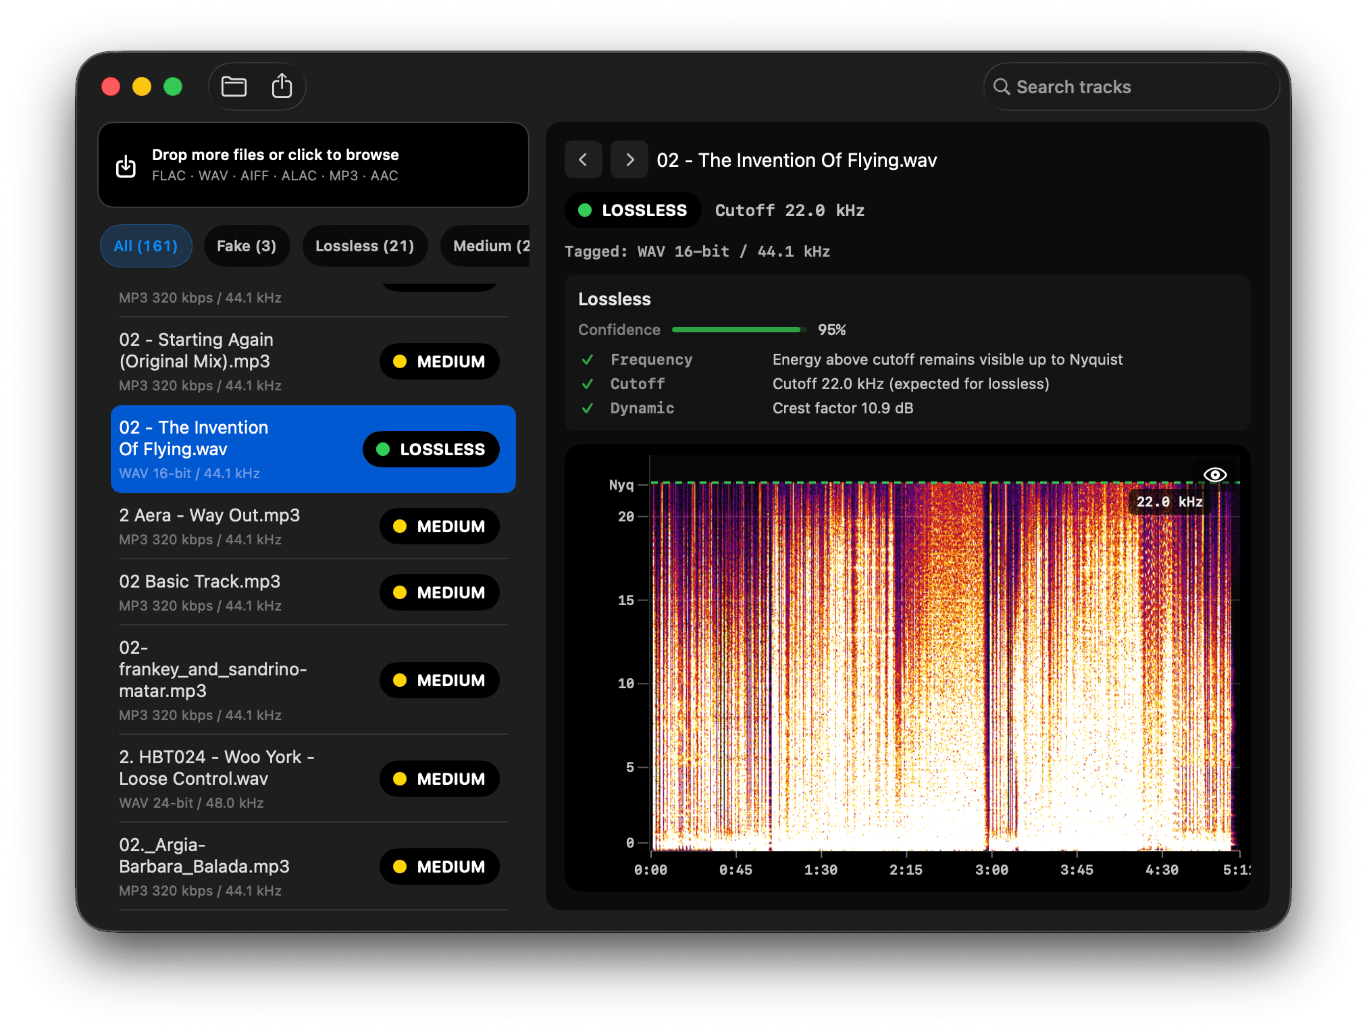Click MEDIUM badge of Starting Again track
Image resolution: width=1367 pixels, height=1032 pixels.
point(440,361)
